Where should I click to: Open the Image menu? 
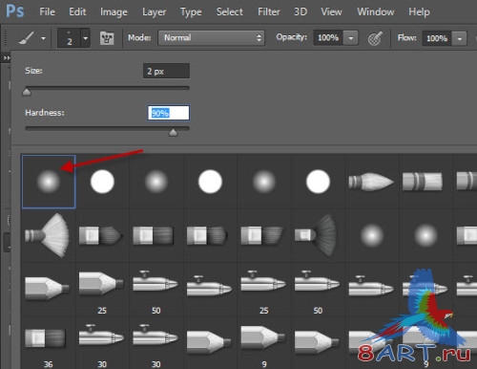pos(114,12)
